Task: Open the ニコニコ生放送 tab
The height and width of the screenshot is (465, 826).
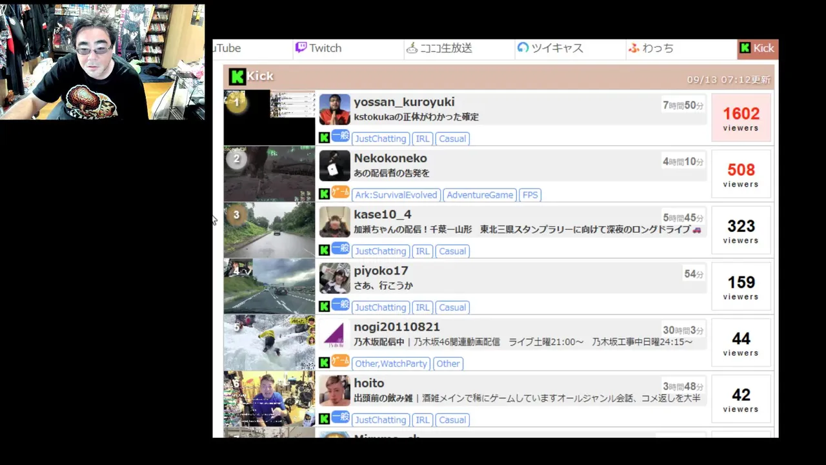Action: click(x=459, y=48)
